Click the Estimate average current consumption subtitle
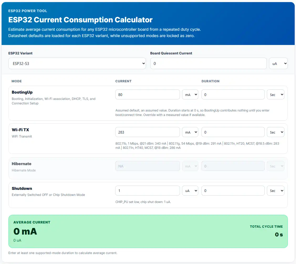The height and width of the screenshot is (264, 296). tap(105, 33)
